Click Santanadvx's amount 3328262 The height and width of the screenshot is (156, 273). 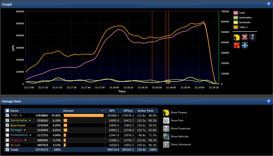(43, 121)
